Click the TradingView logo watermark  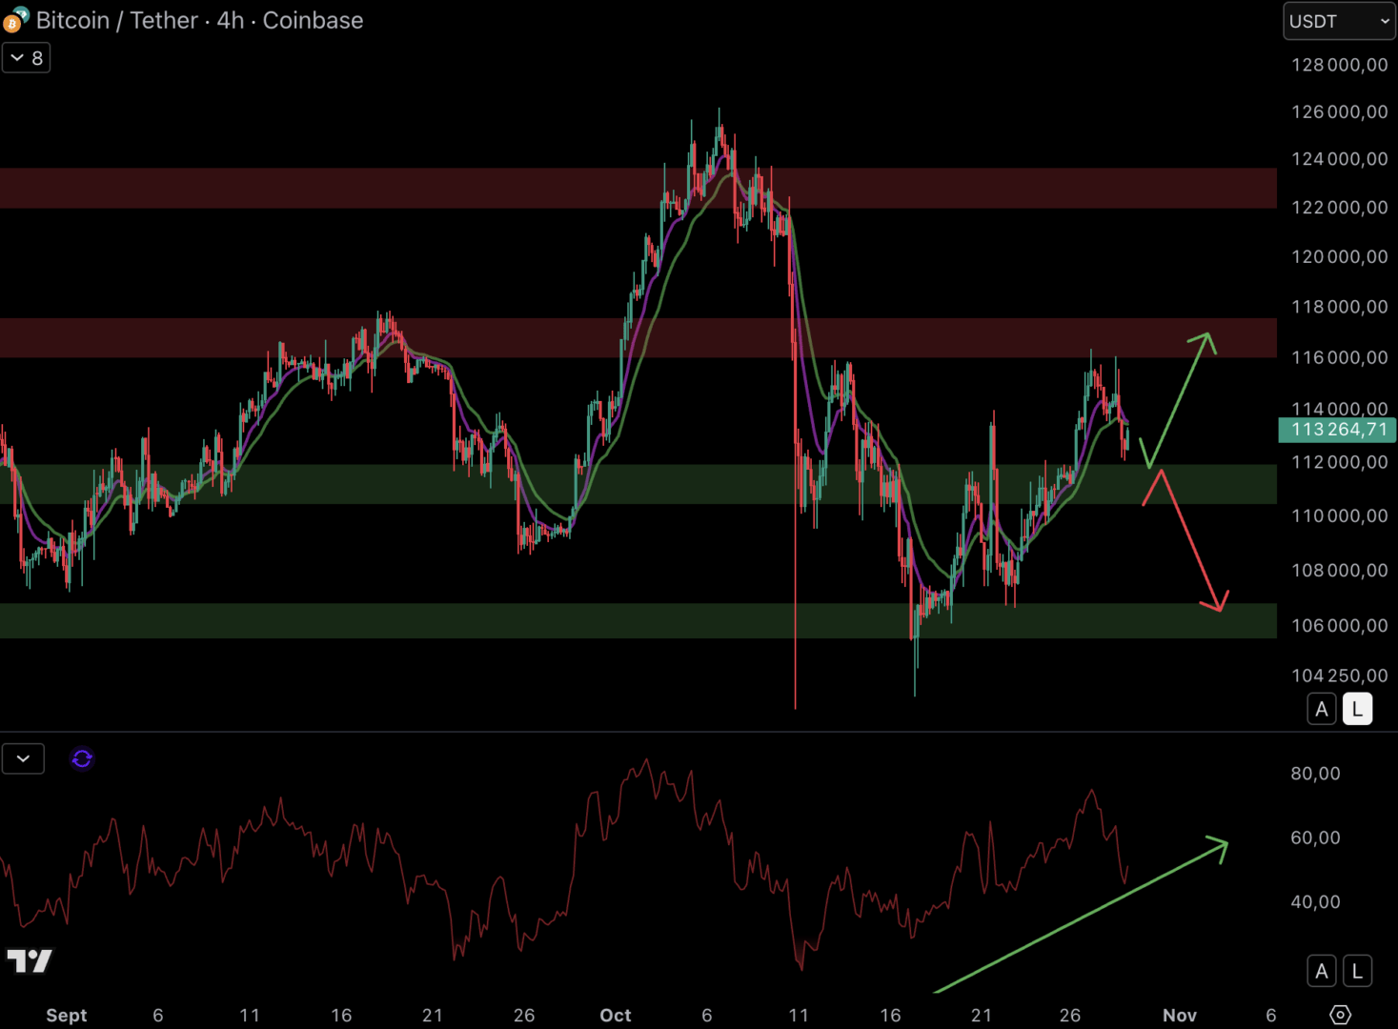pyautogui.click(x=30, y=961)
